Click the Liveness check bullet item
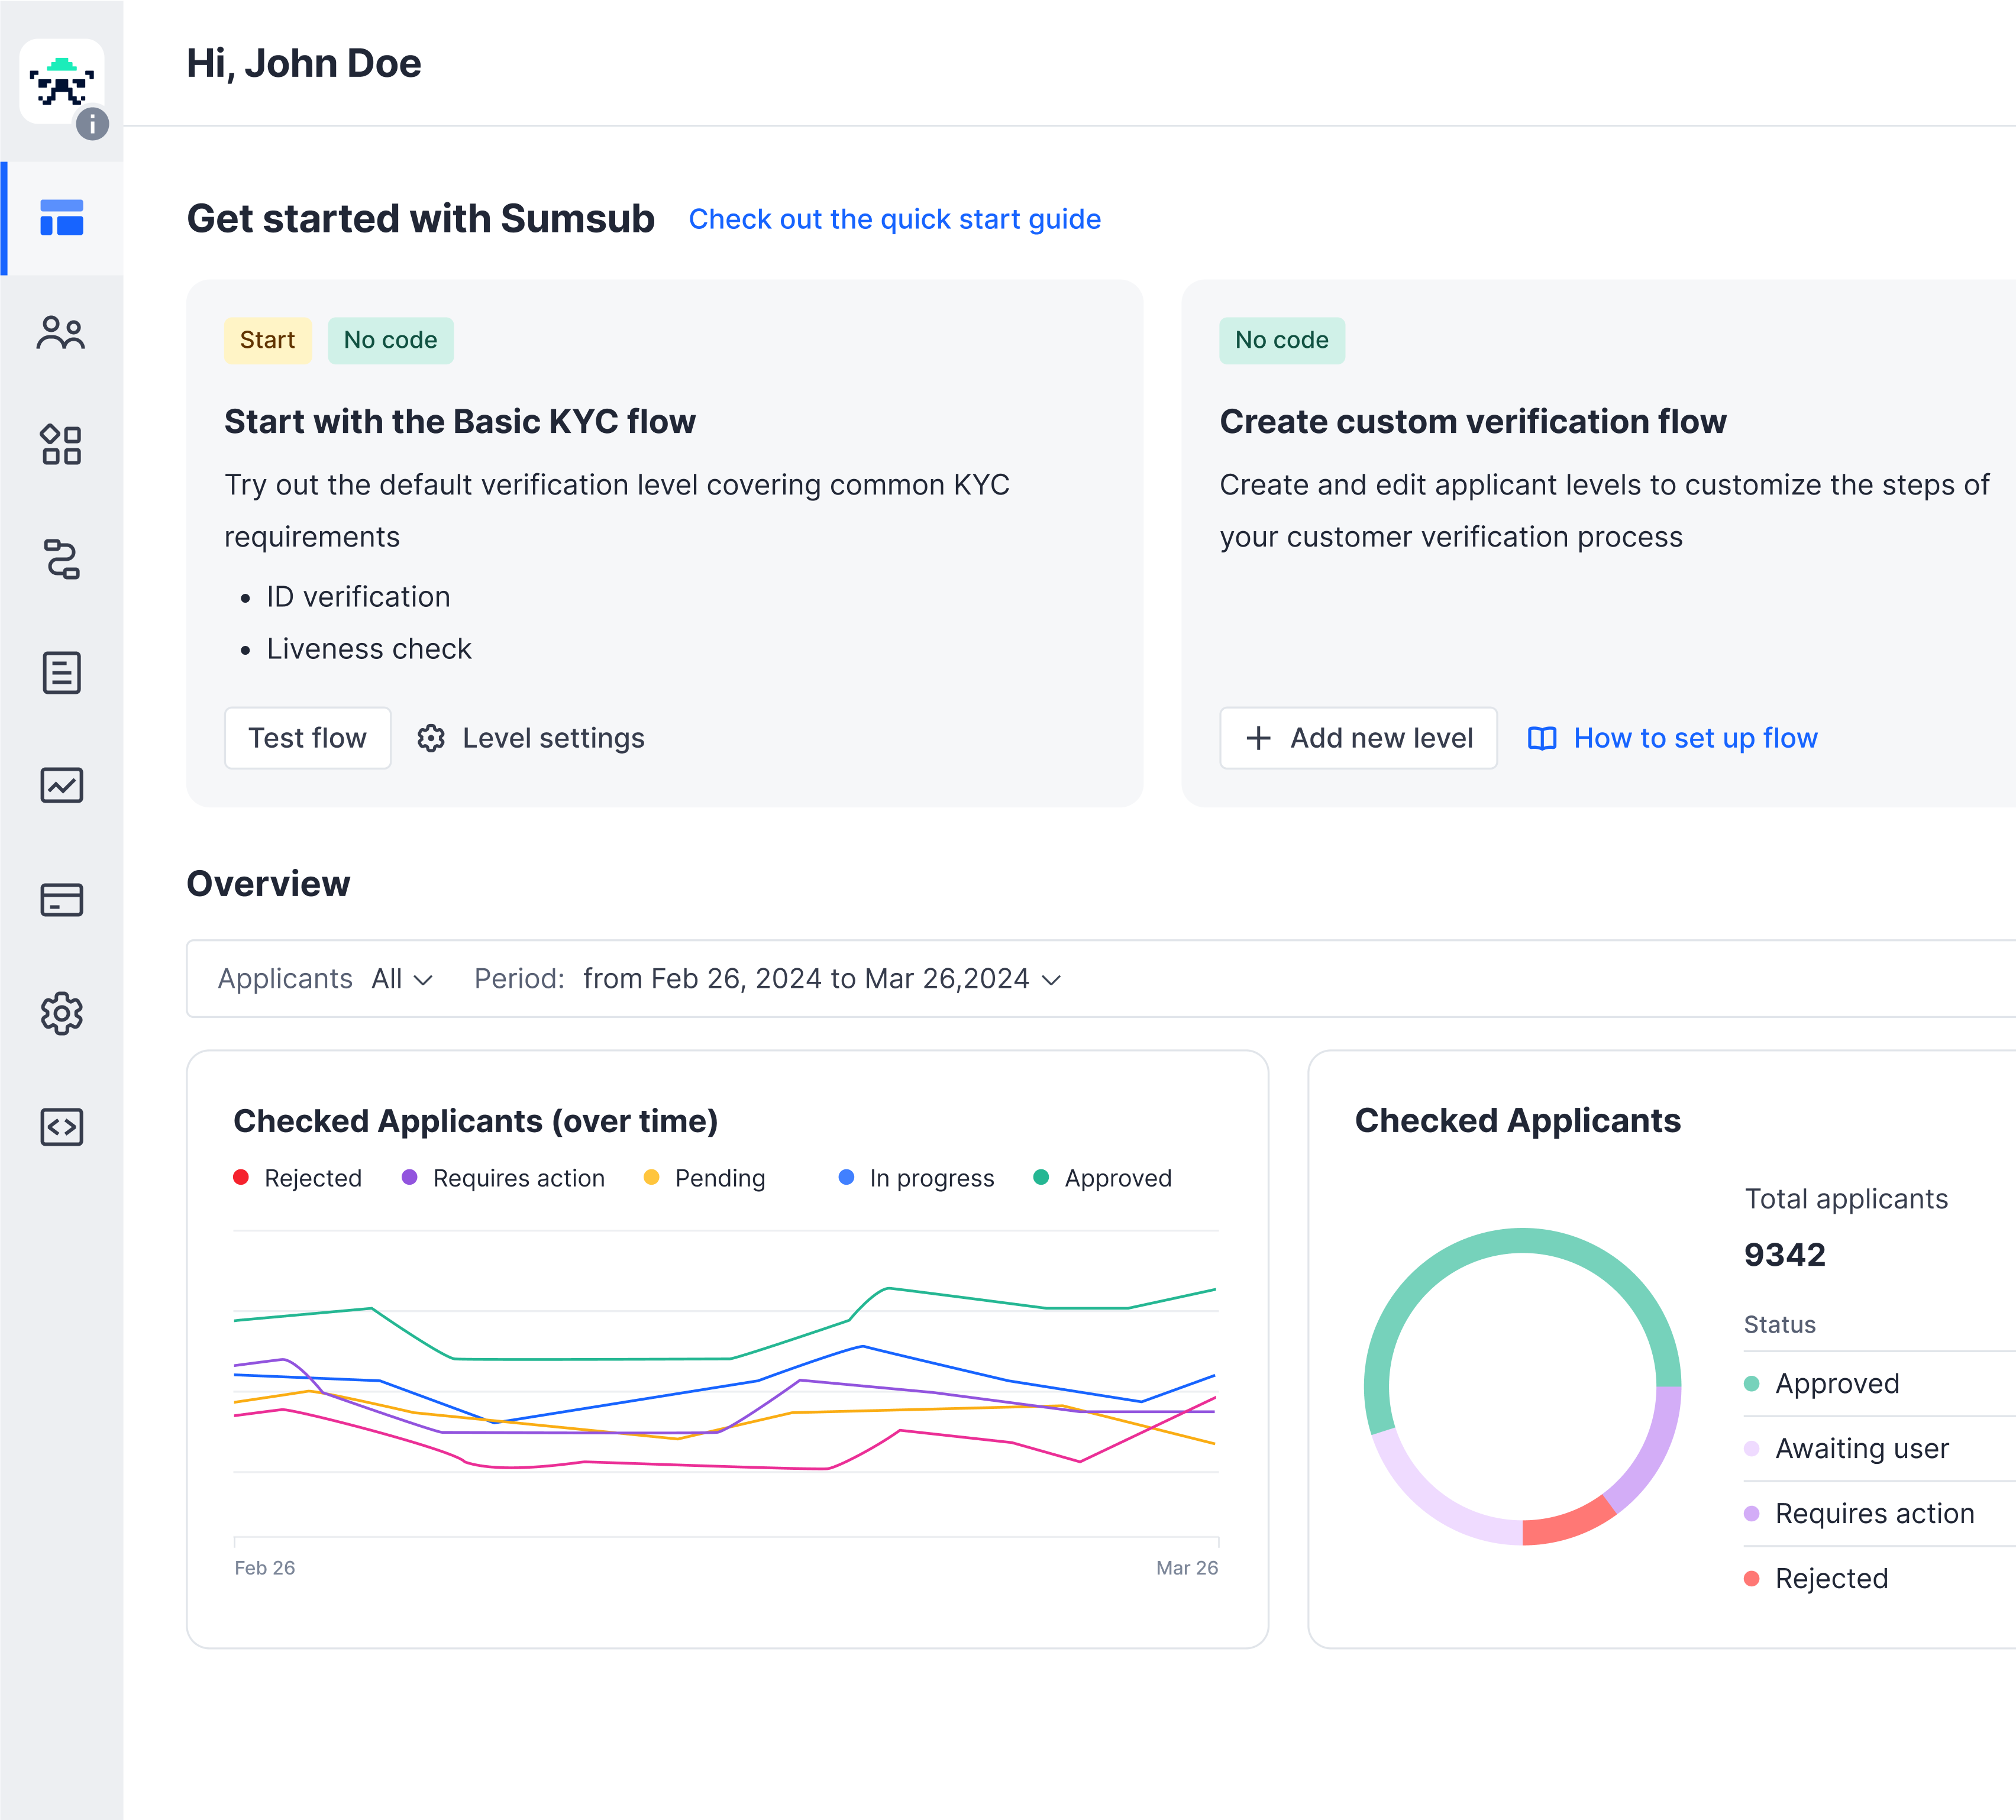Image resolution: width=2016 pixels, height=1820 pixels. (x=369, y=649)
